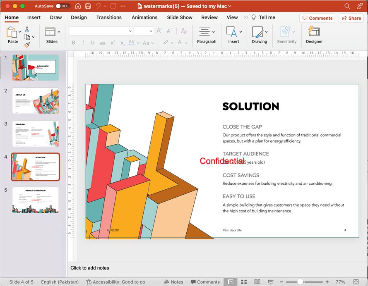Start the slide show from status bar
Screen dimensions: 368x286
click(x=271, y=282)
